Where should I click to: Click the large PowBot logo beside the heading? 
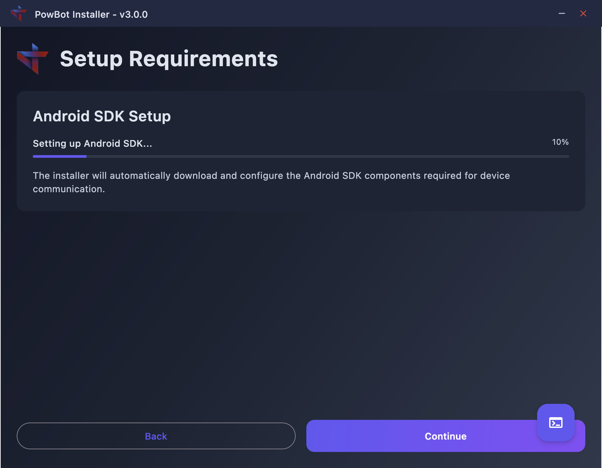(x=32, y=59)
